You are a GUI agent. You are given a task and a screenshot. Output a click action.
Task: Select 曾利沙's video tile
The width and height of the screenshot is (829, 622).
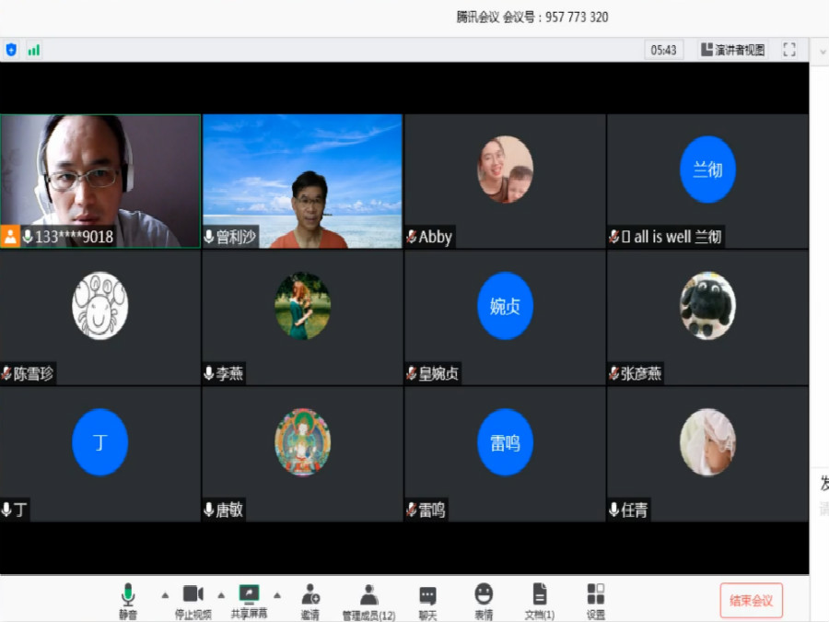tap(302, 182)
